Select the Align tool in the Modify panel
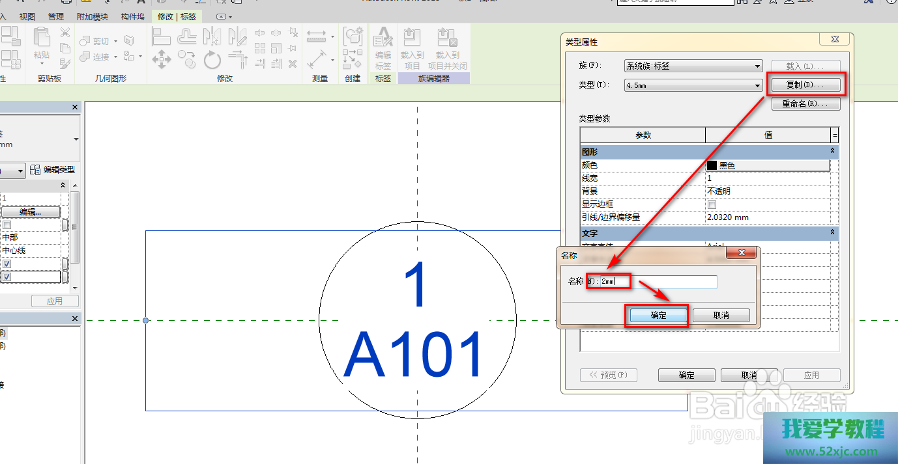 (161, 36)
